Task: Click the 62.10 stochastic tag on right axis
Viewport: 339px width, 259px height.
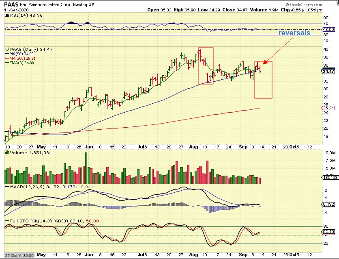Action: (328, 232)
